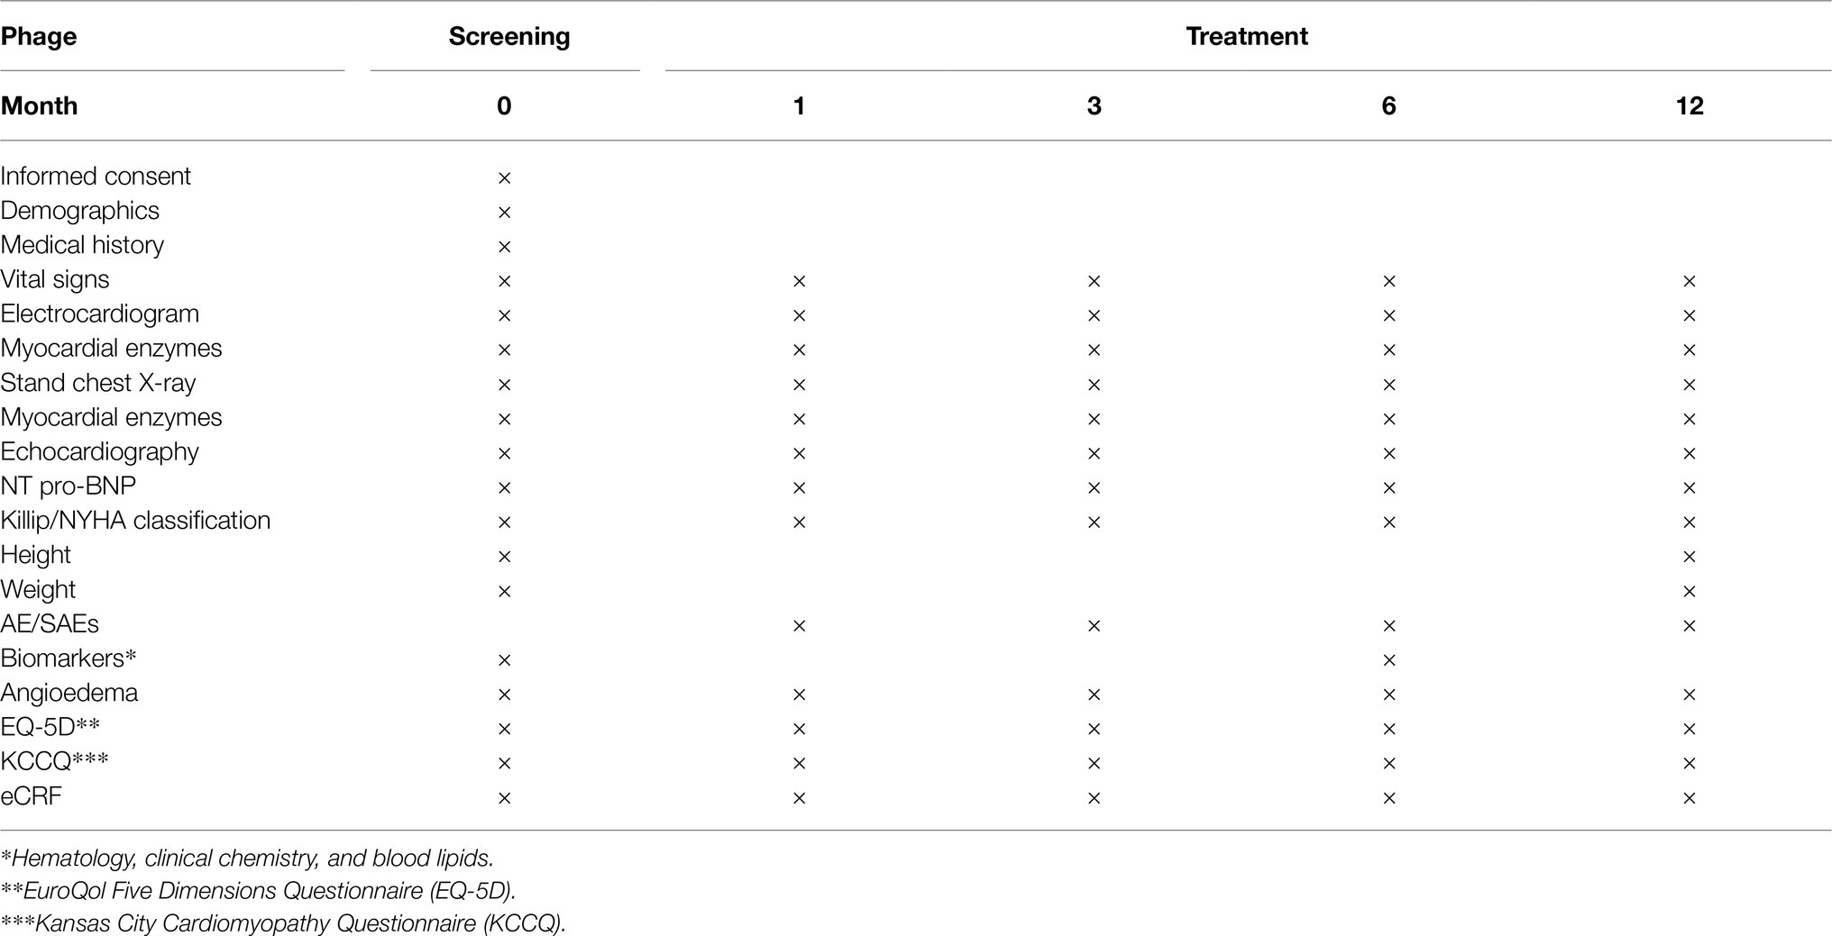
Task: Click the Weight × mark under month 0
Action: (x=504, y=591)
